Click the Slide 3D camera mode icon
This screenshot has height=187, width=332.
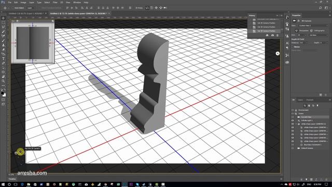point(161,8)
